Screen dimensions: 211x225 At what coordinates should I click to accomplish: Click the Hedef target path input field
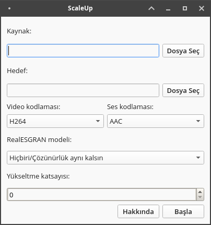pyautogui.click(x=83, y=90)
